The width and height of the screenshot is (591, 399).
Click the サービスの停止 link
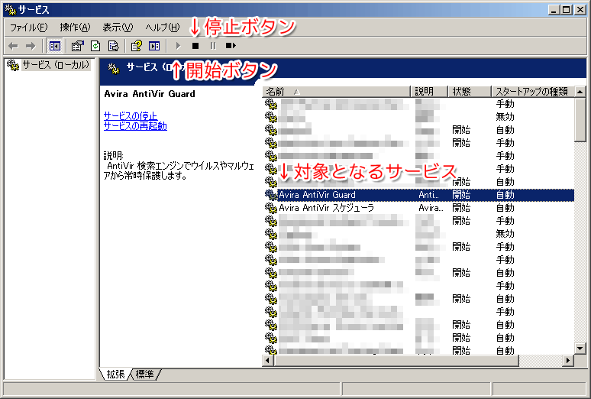click(x=131, y=116)
